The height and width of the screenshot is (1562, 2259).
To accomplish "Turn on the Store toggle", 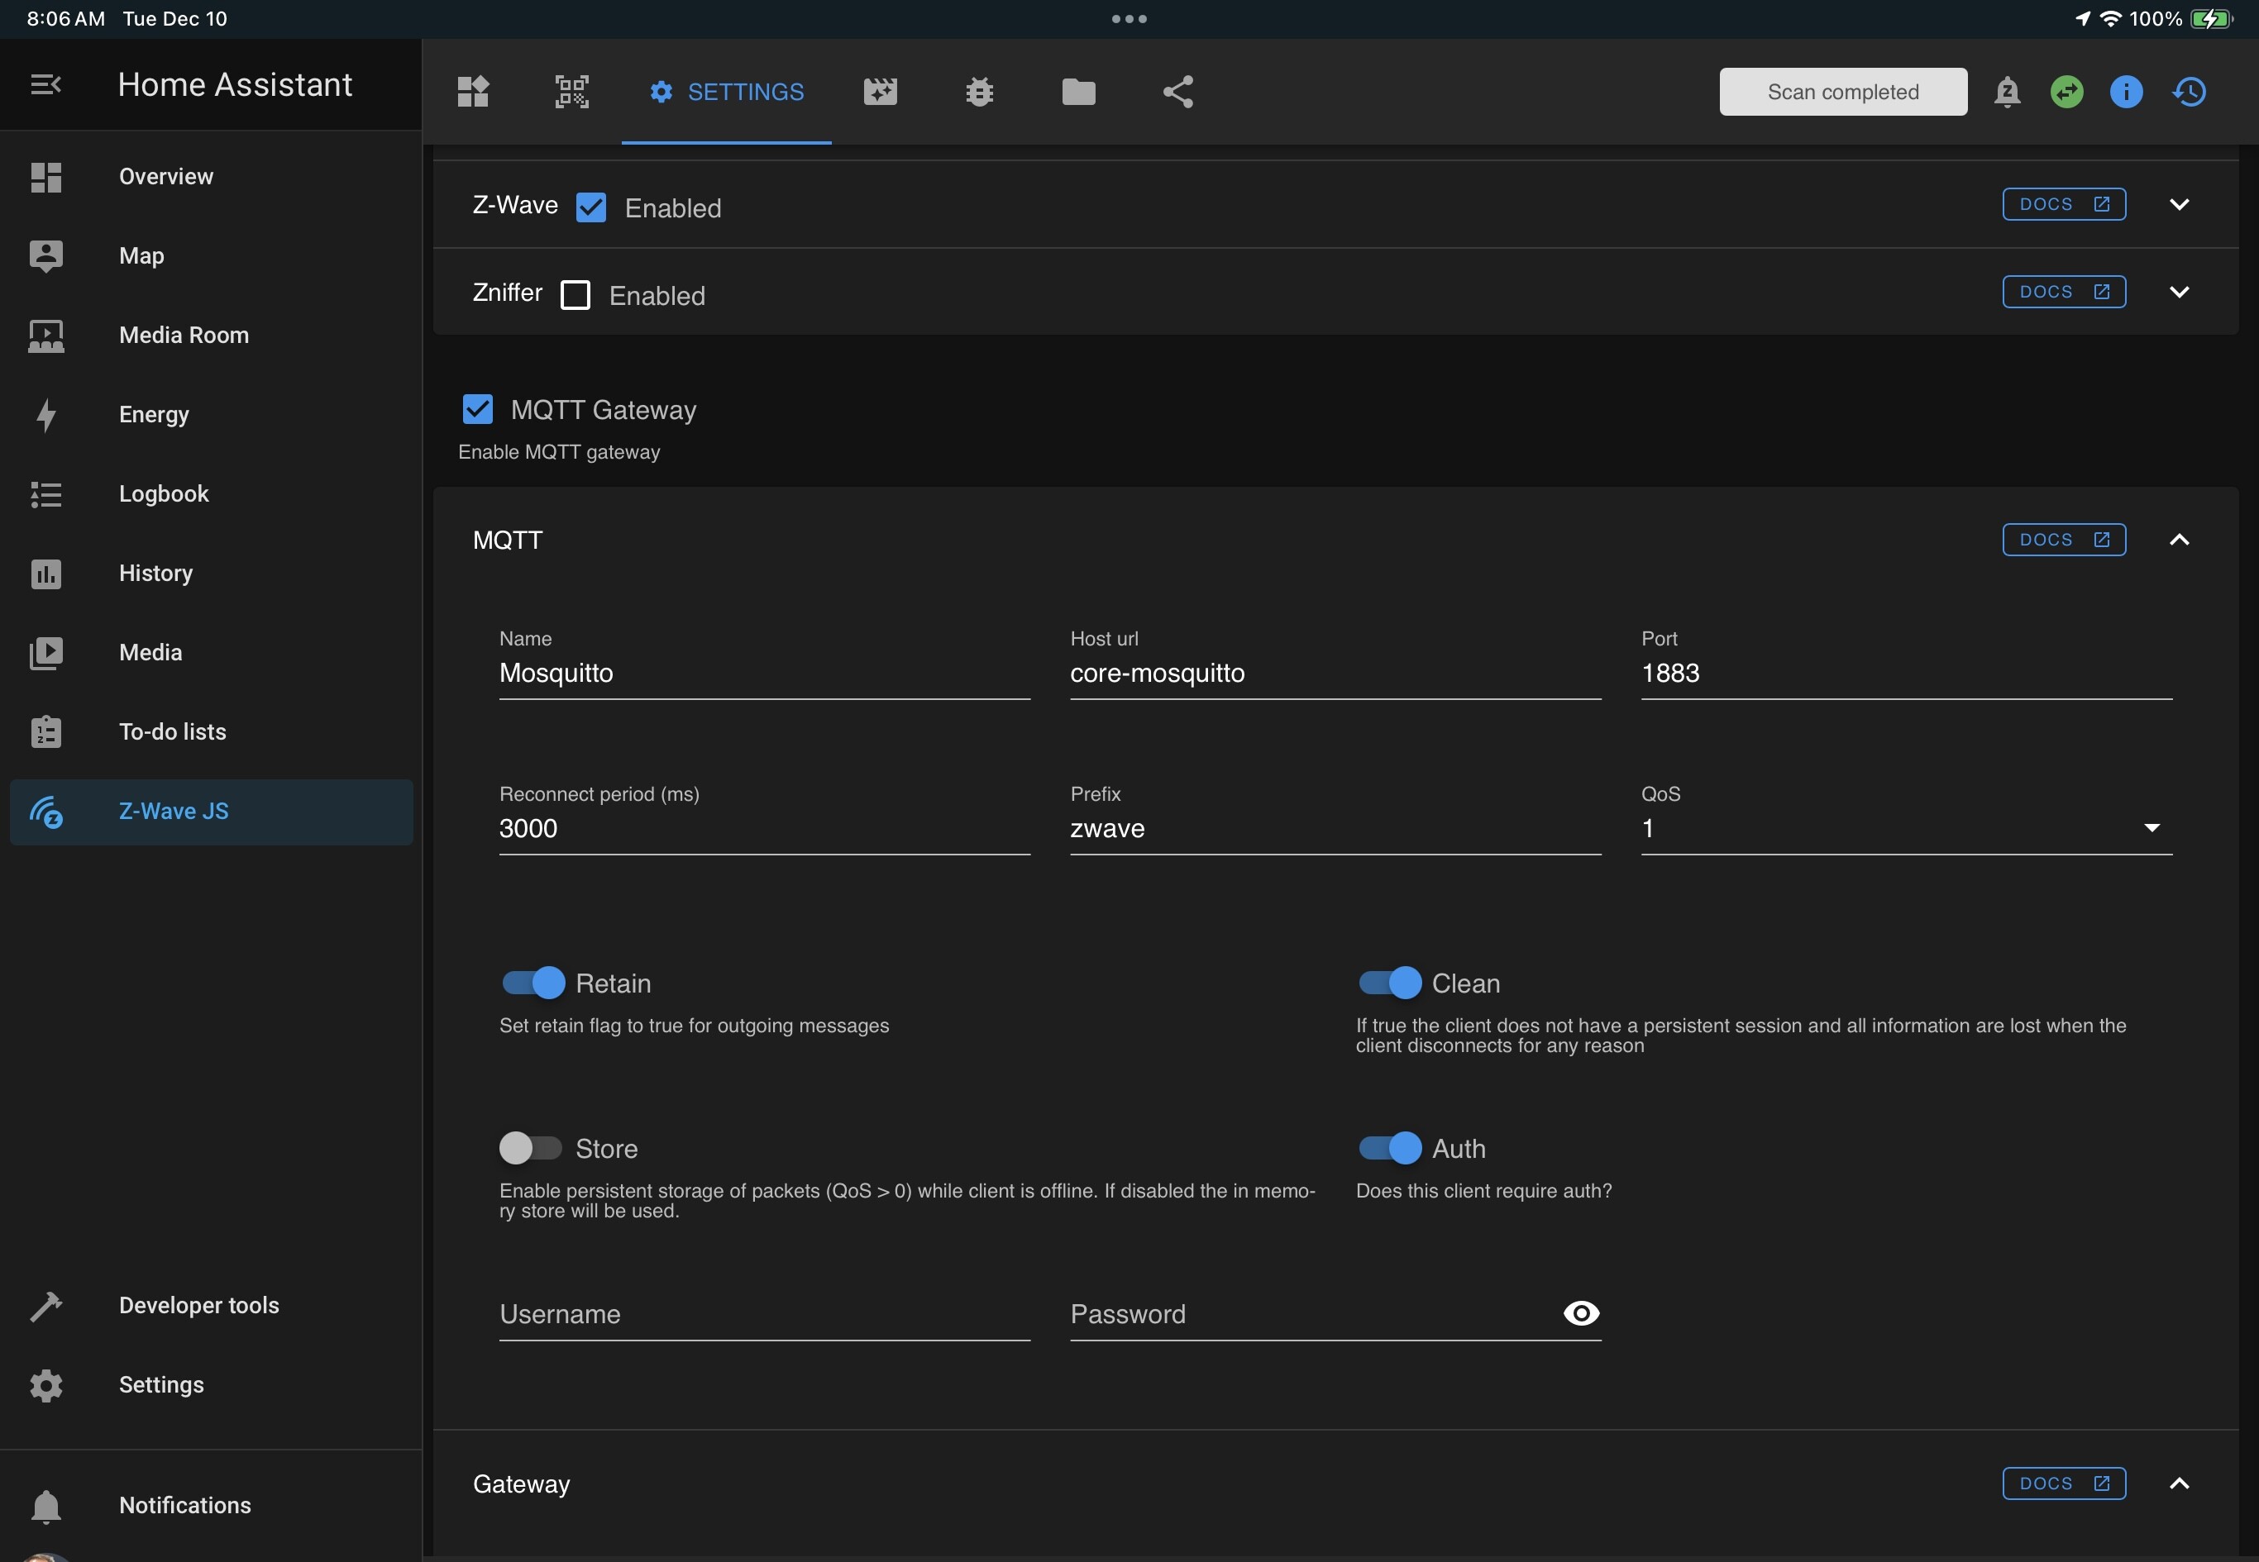I will 531,1147.
